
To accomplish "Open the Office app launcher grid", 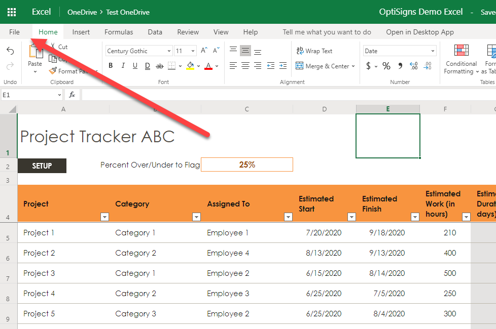I will coord(12,12).
